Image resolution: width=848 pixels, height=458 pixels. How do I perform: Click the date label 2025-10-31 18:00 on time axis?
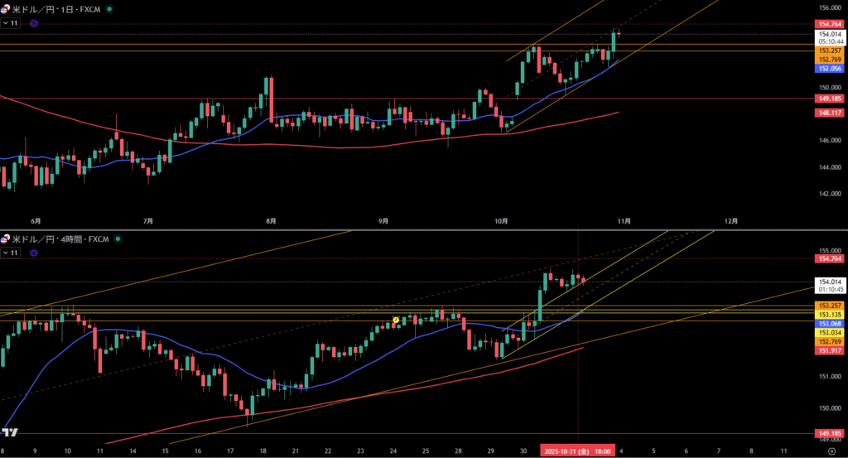pos(577,451)
